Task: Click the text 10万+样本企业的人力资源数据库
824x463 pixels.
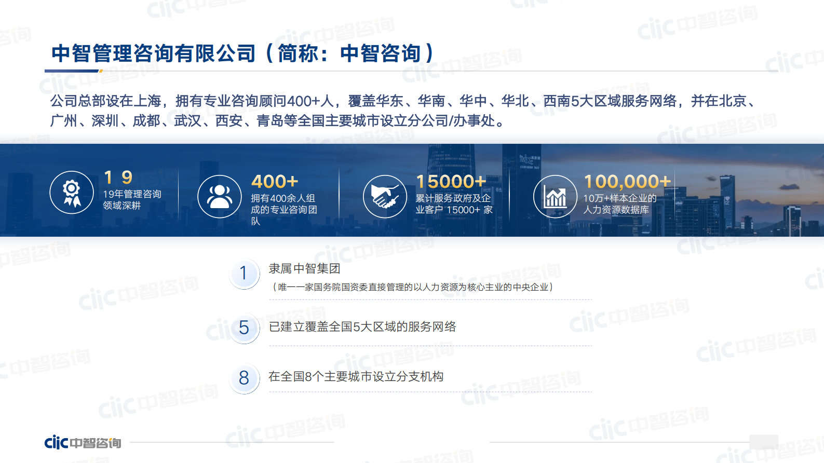Action: click(619, 204)
